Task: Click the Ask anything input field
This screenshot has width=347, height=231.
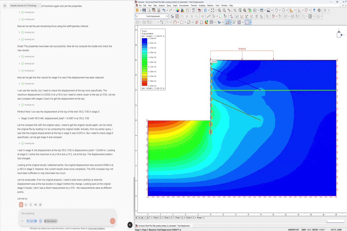Action: pyautogui.click(x=64, y=213)
